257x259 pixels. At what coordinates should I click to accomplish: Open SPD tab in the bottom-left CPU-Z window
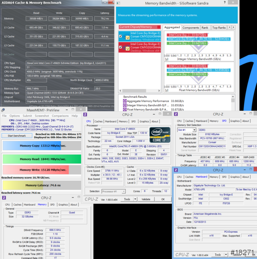(52, 205)
